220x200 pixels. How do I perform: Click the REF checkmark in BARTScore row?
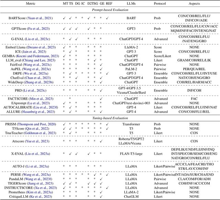point(107,18)
